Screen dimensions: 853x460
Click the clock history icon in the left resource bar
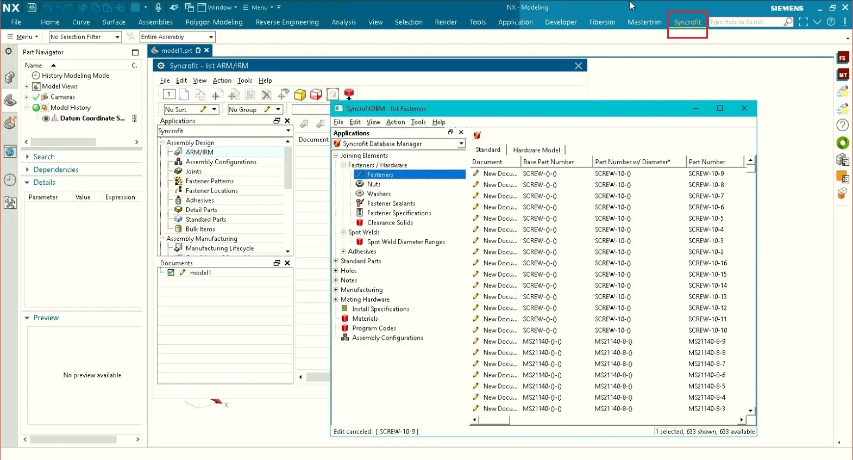(x=10, y=180)
